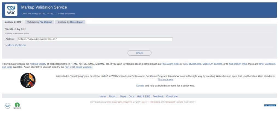The height and width of the screenshot is (137, 280).
Task: Click the W3C logo in header
Action: [x=11, y=10]
